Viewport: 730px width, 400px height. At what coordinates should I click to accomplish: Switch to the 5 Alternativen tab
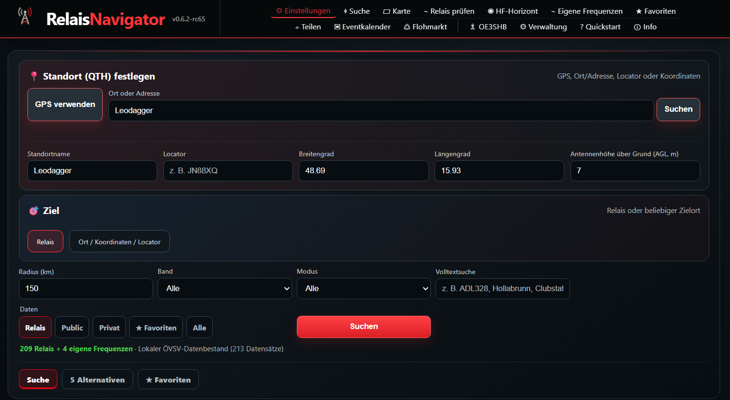[98, 379]
